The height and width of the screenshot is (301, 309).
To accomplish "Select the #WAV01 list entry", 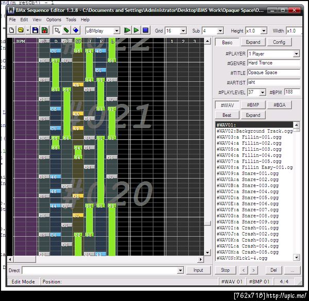I will [x=254, y=125].
